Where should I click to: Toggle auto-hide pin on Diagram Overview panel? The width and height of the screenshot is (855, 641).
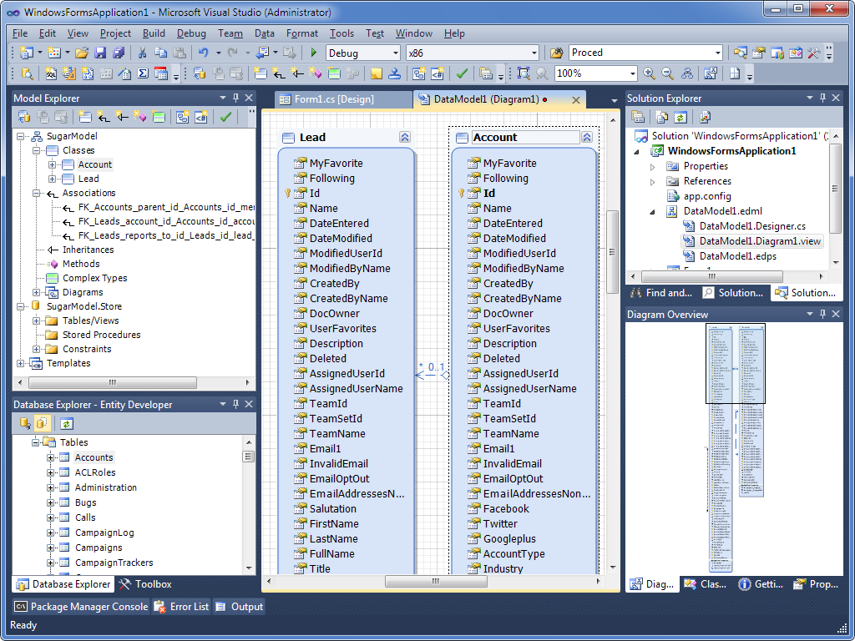822,314
